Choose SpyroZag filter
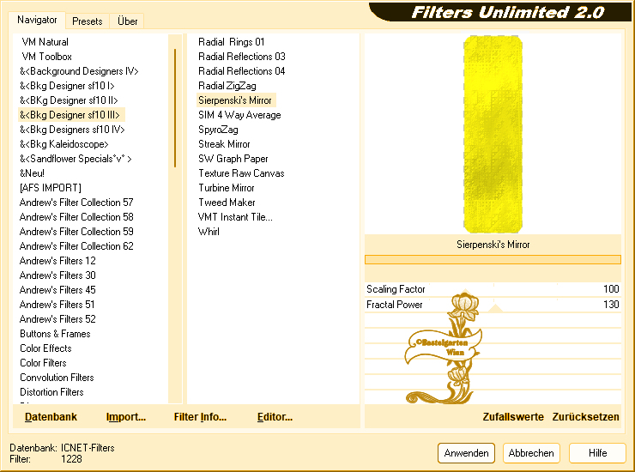The image size is (635, 472). [218, 130]
